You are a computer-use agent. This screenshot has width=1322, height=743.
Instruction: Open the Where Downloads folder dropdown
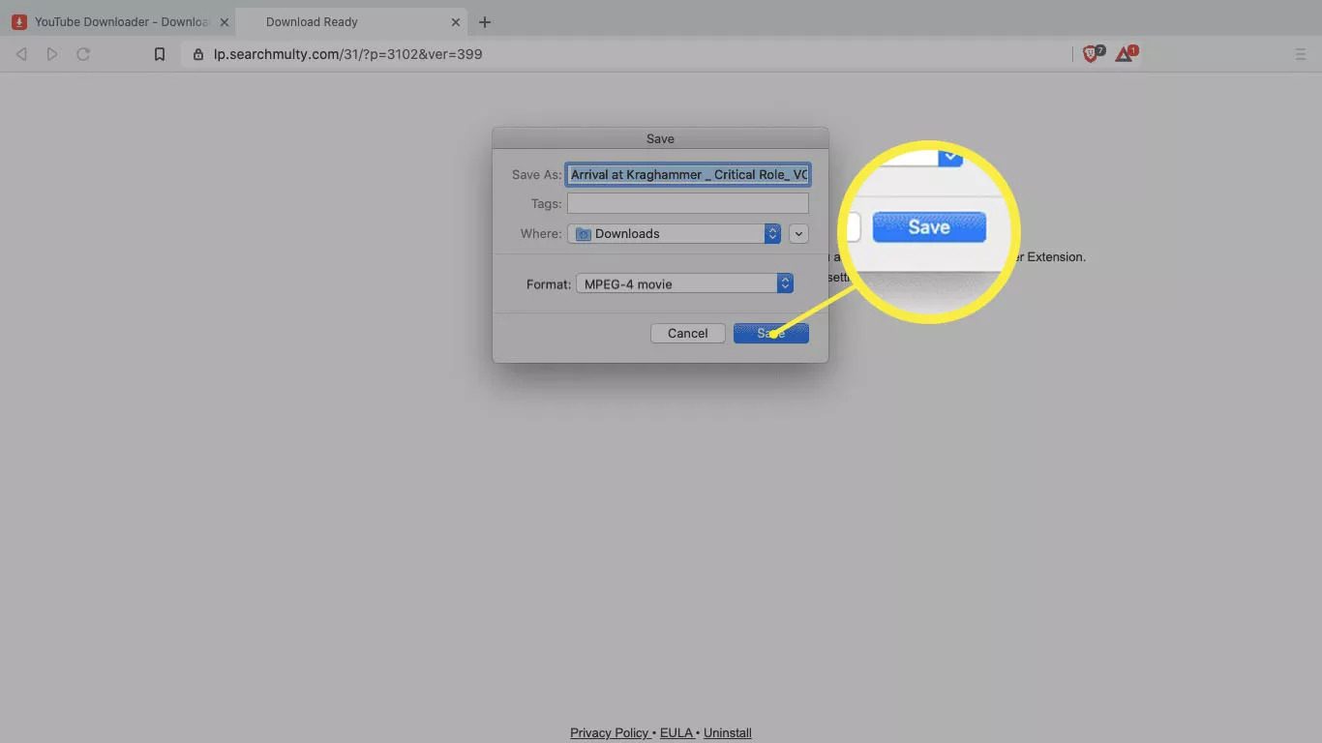tap(675, 233)
